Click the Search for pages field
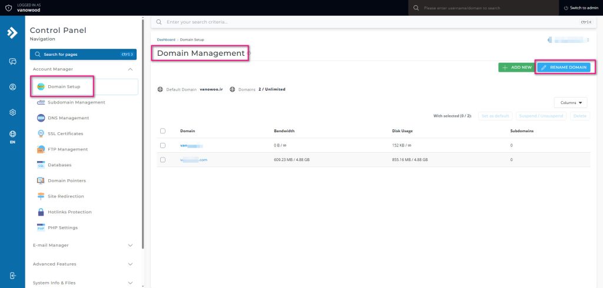Image resolution: width=603 pixels, height=288 pixels. [82, 54]
